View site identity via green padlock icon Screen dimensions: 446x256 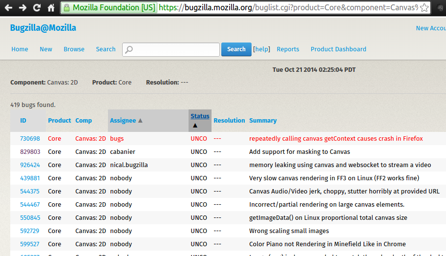click(66, 8)
